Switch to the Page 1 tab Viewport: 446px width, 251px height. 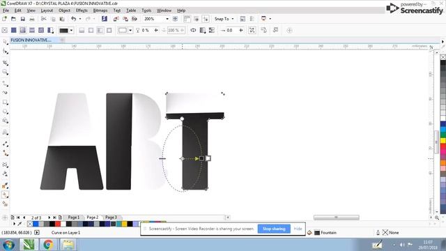(x=73, y=218)
